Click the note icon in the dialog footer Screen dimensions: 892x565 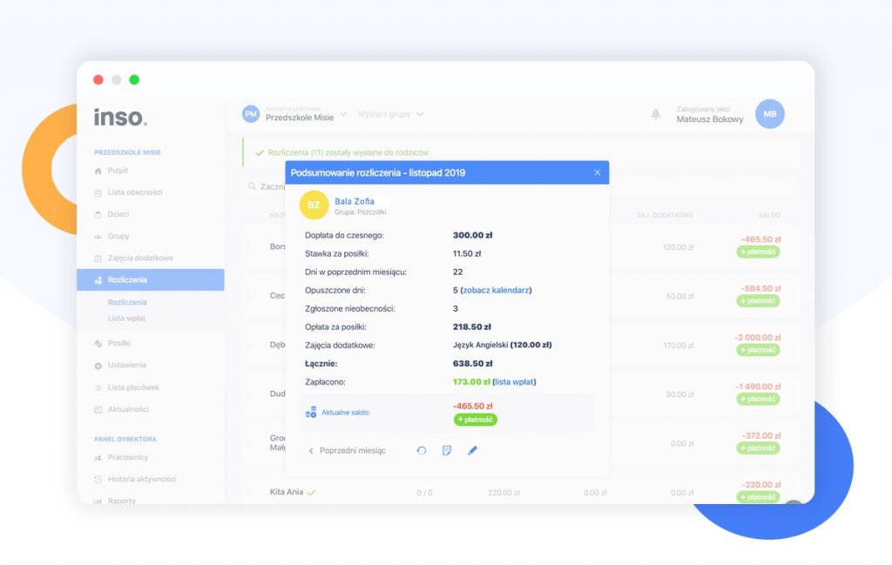click(447, 450)
